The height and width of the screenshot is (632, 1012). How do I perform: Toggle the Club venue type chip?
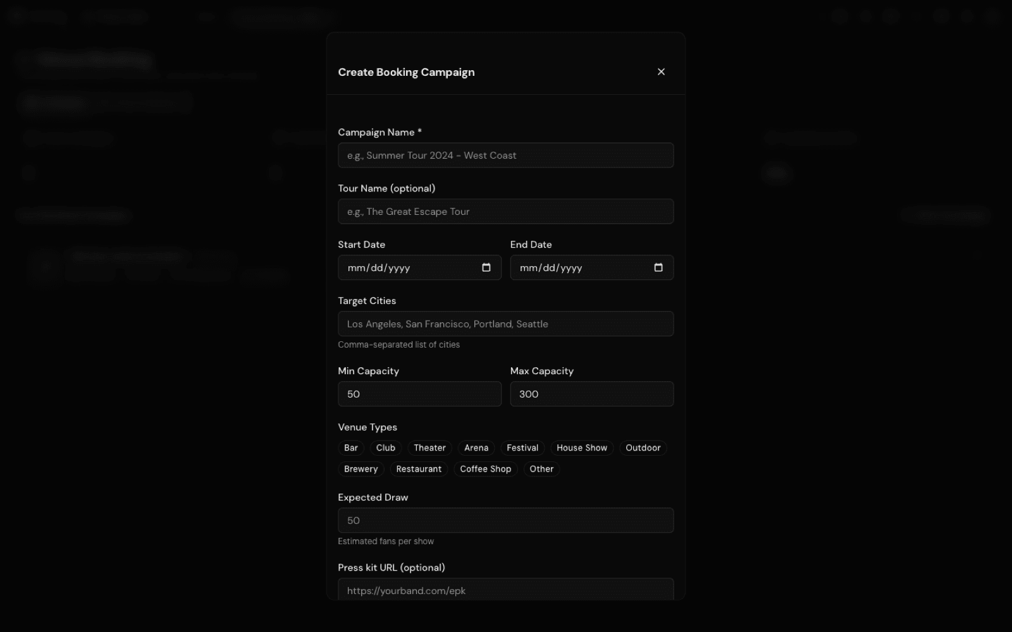click(x=386, y=447)
